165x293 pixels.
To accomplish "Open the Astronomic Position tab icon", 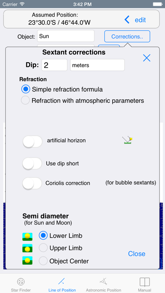I will [103, 281].
